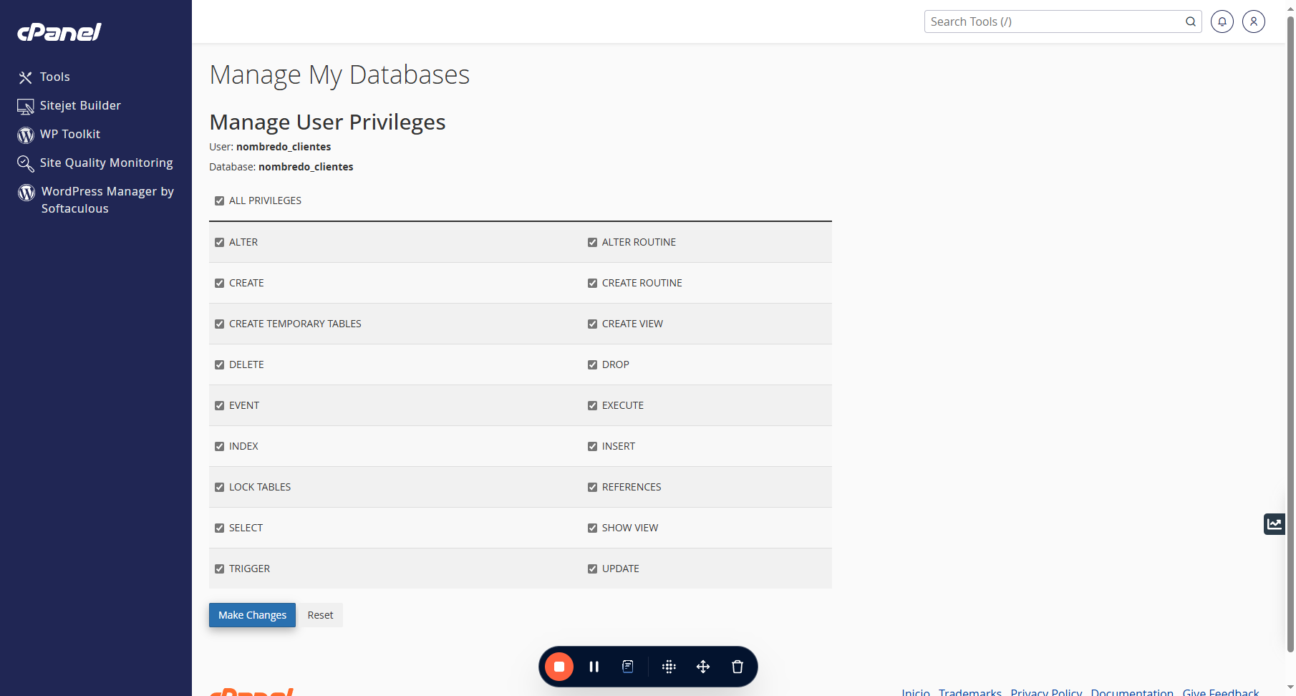Toggle the CREATE TEMPORARY TABLES checkbox
Viewport: 1296px width, 696px height.
point(219,324)
